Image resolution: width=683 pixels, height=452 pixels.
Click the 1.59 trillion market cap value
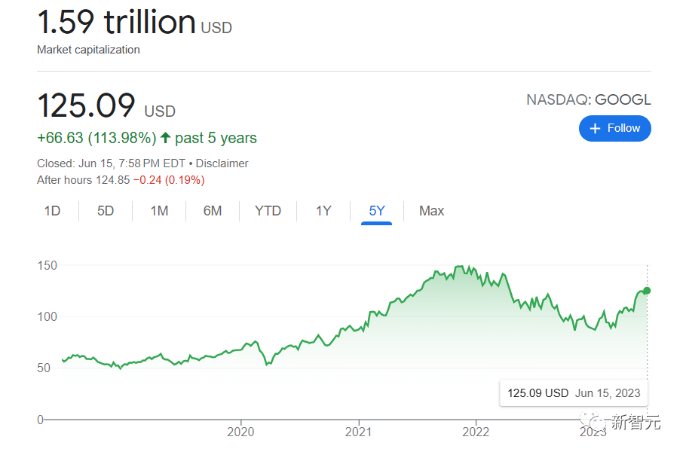pyautogui.click(x=117, y=23)
